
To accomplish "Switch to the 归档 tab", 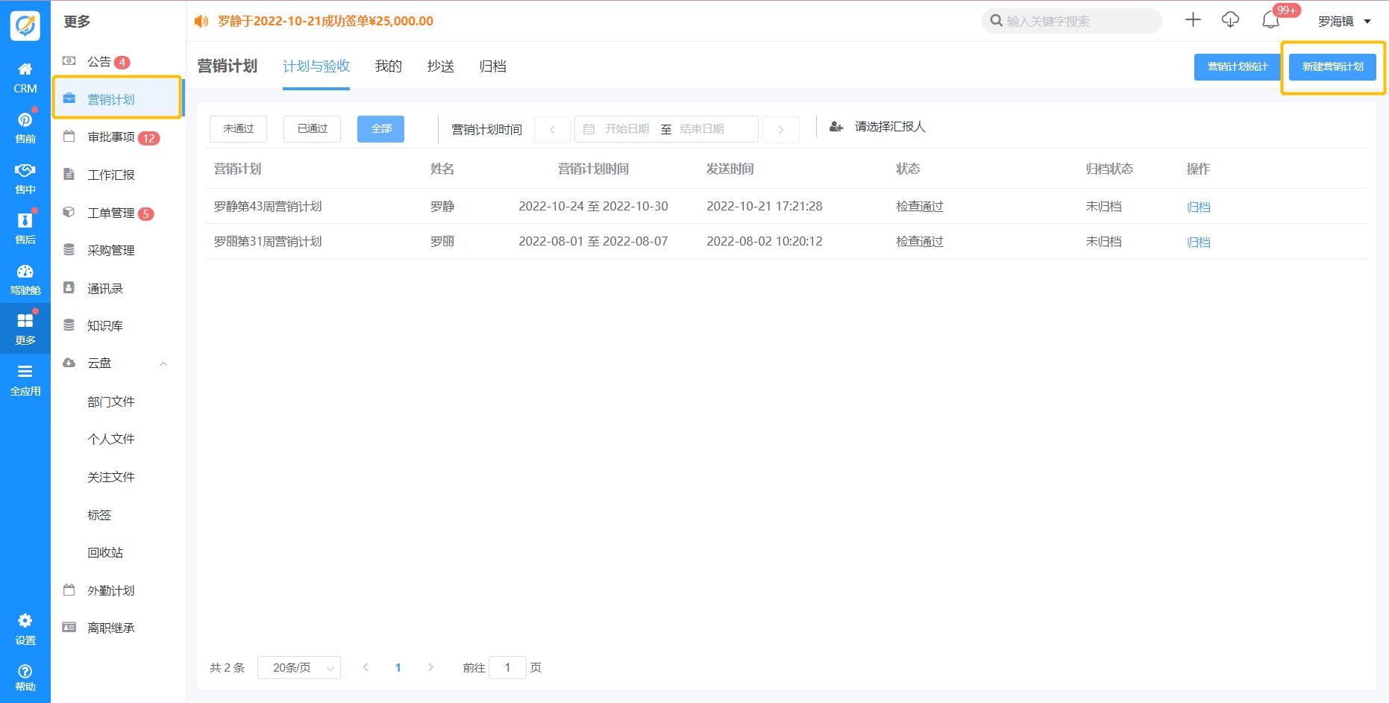I will pyautogui.click(x=492, y=66).
